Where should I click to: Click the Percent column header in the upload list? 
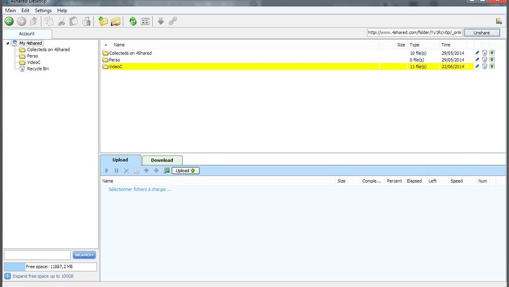394,181
